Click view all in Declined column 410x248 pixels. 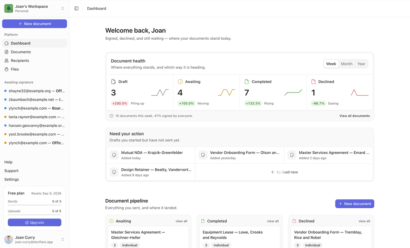364,221
